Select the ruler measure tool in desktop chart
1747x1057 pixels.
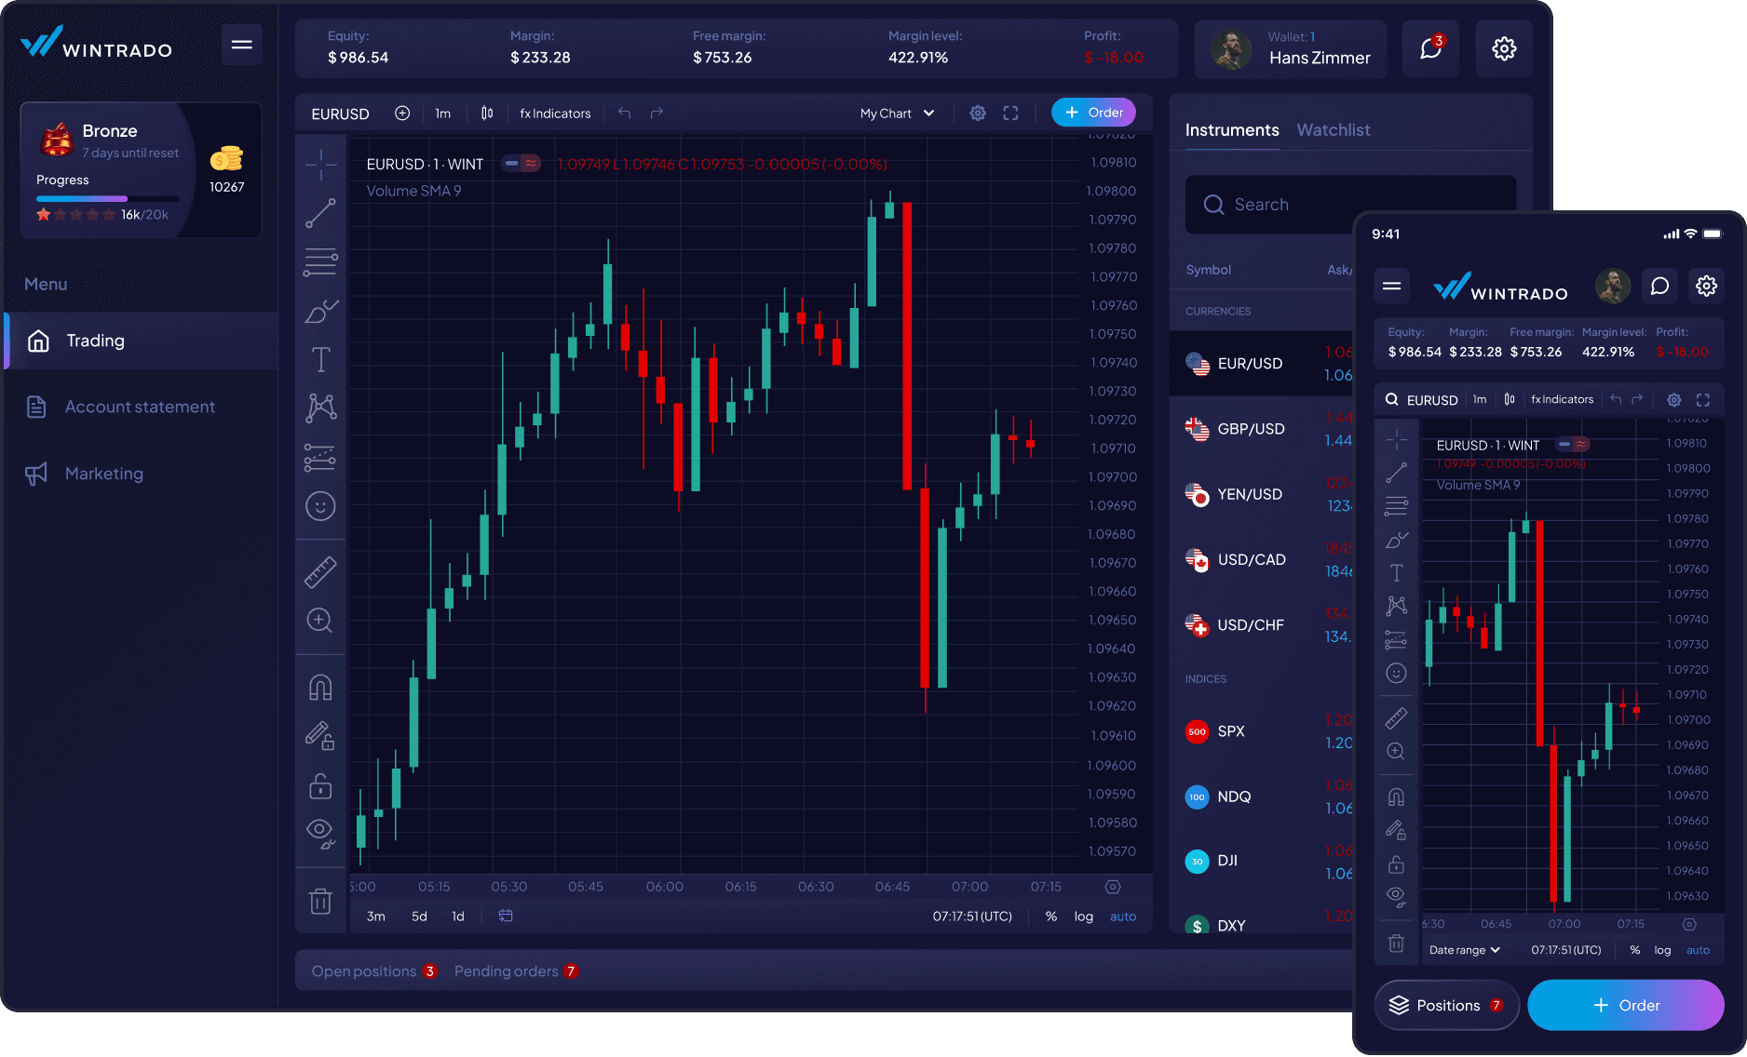[x=320, y=572]
